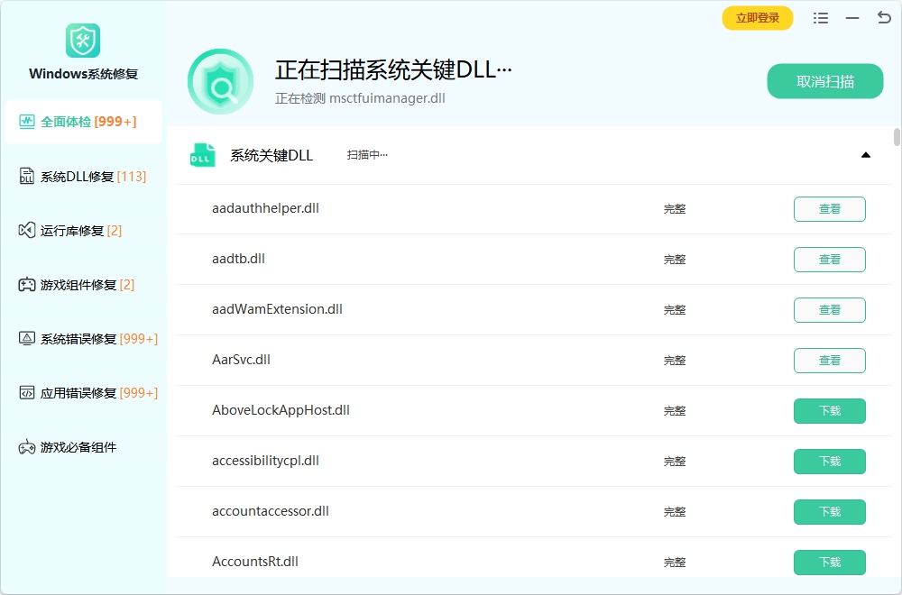Screen dimensions: 902x595
Task: Click the Windows系统修复 app logo icon
Action: [x=83, y=41]
